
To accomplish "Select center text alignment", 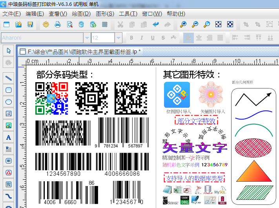I will [x=199, y=38].
